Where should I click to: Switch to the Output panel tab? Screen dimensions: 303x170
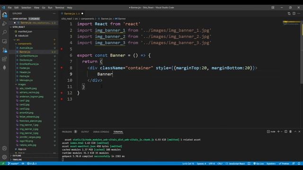(85, 132)
